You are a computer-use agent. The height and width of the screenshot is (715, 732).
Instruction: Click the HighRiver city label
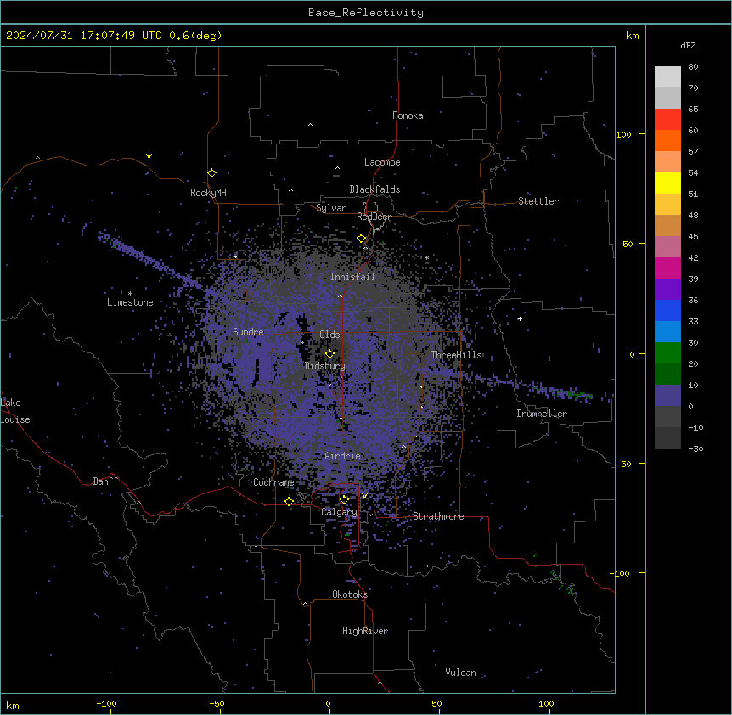click(x=365, y=631)
